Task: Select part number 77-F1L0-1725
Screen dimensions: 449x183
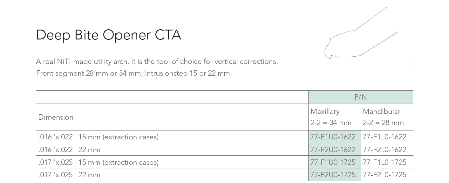Action: (x=384, y=162)
